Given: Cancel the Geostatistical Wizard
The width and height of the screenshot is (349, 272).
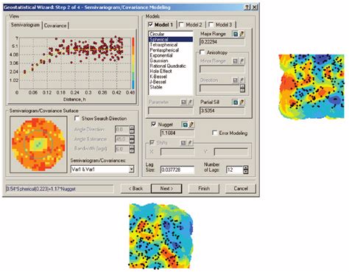Looking at the screenshot, I should click(x=241, y=189).
